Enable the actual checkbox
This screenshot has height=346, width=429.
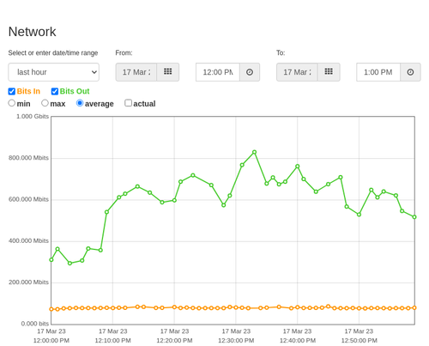[x=129, y=103]
